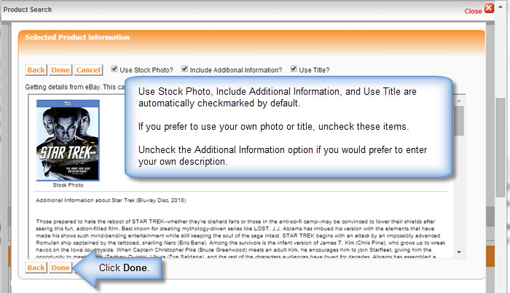Screen dimensions: 510x293
Task: Click the bottom Back button
Action: pyautogui.click(x=36, y=267)
